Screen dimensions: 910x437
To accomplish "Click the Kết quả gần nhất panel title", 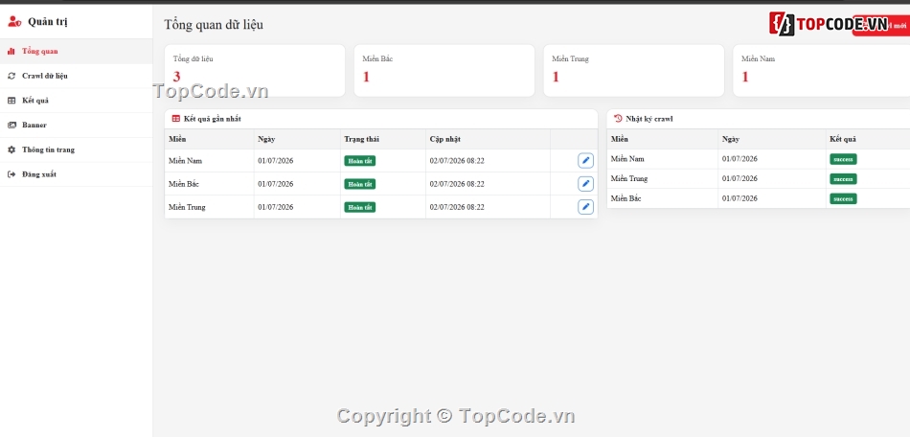I will pos(213,119).
